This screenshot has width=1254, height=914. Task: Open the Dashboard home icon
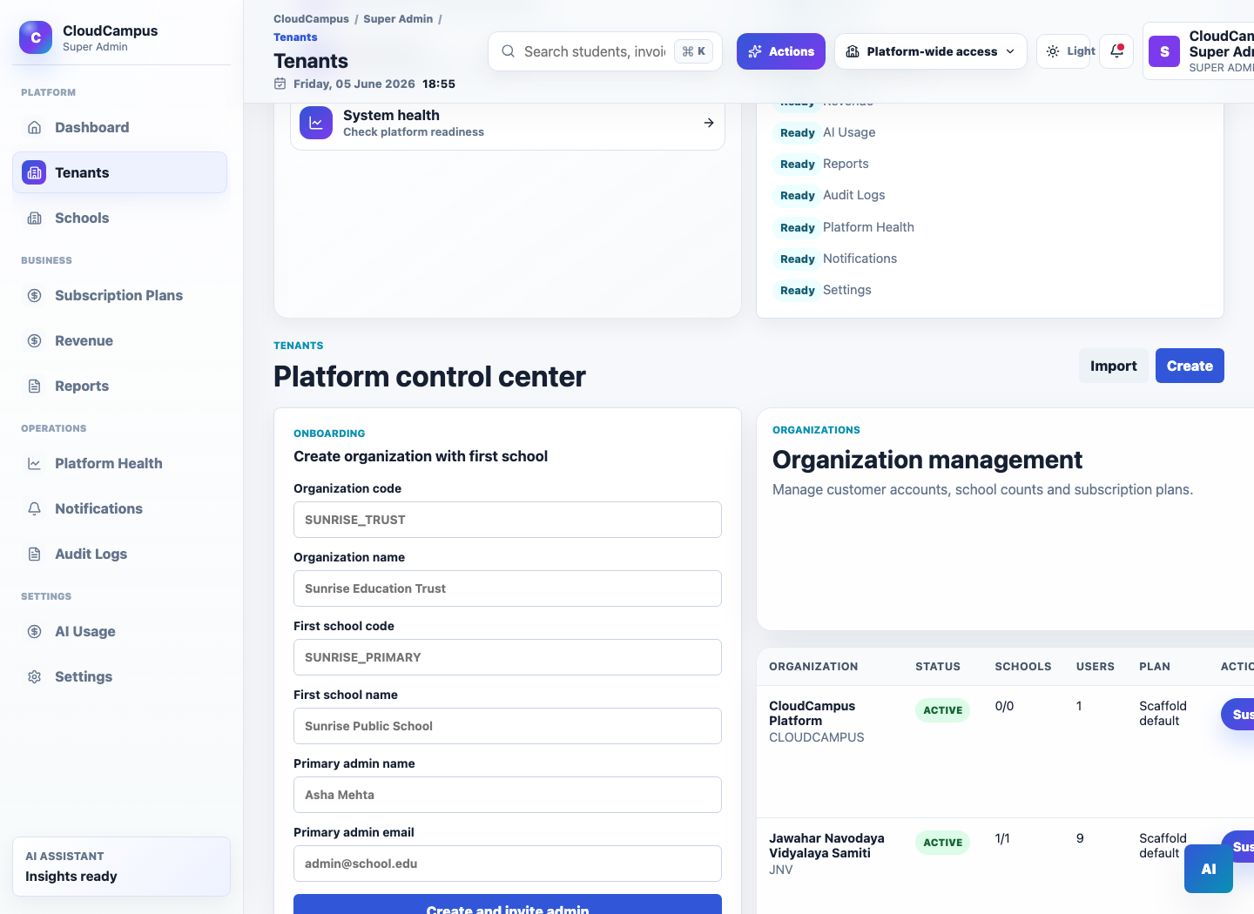[35, 127]
